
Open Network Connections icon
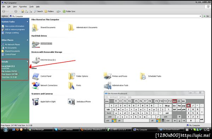36,86
